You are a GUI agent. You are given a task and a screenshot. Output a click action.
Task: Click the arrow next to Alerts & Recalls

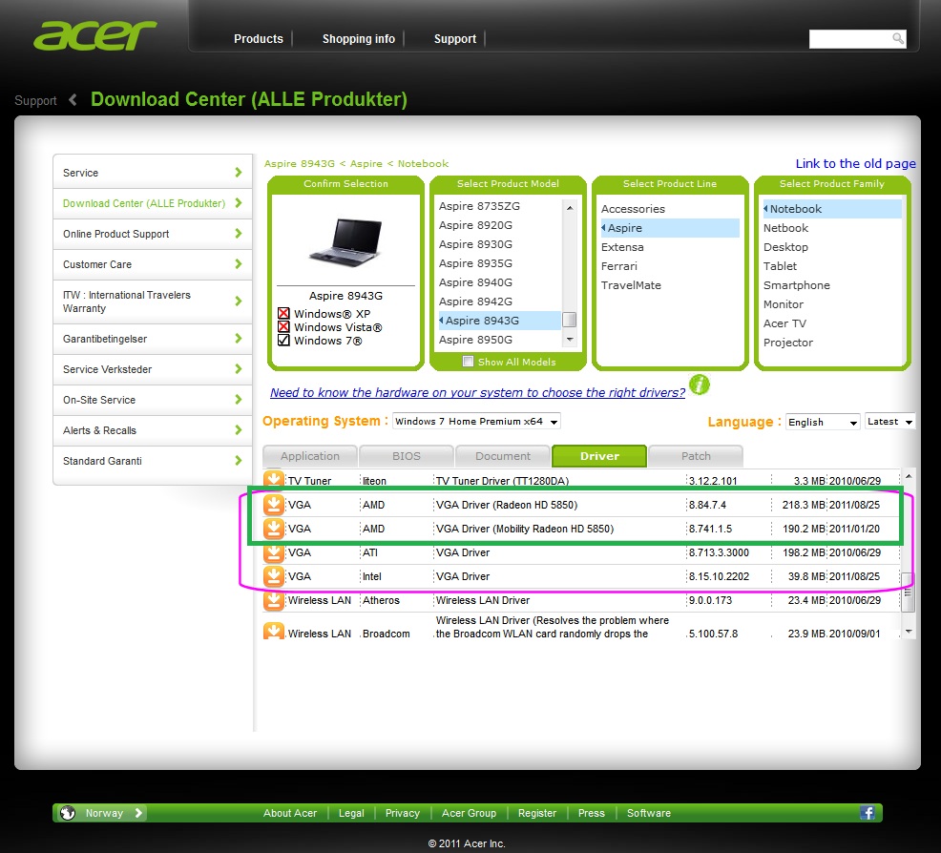(x=239, y=430)
